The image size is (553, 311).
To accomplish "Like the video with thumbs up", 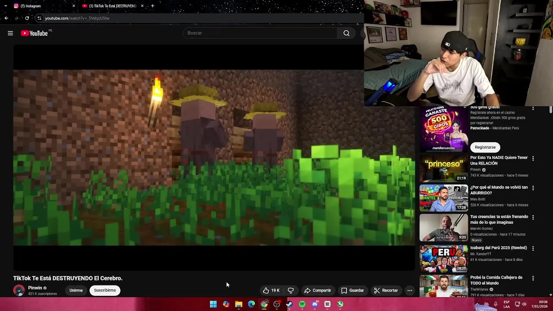I will tap(271, 290).
